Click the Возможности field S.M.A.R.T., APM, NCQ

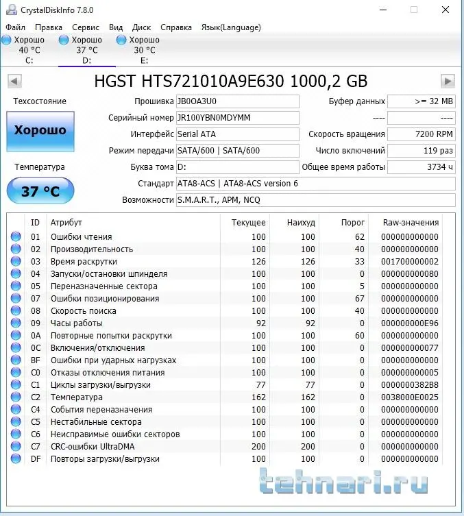[x=316, y=200]
